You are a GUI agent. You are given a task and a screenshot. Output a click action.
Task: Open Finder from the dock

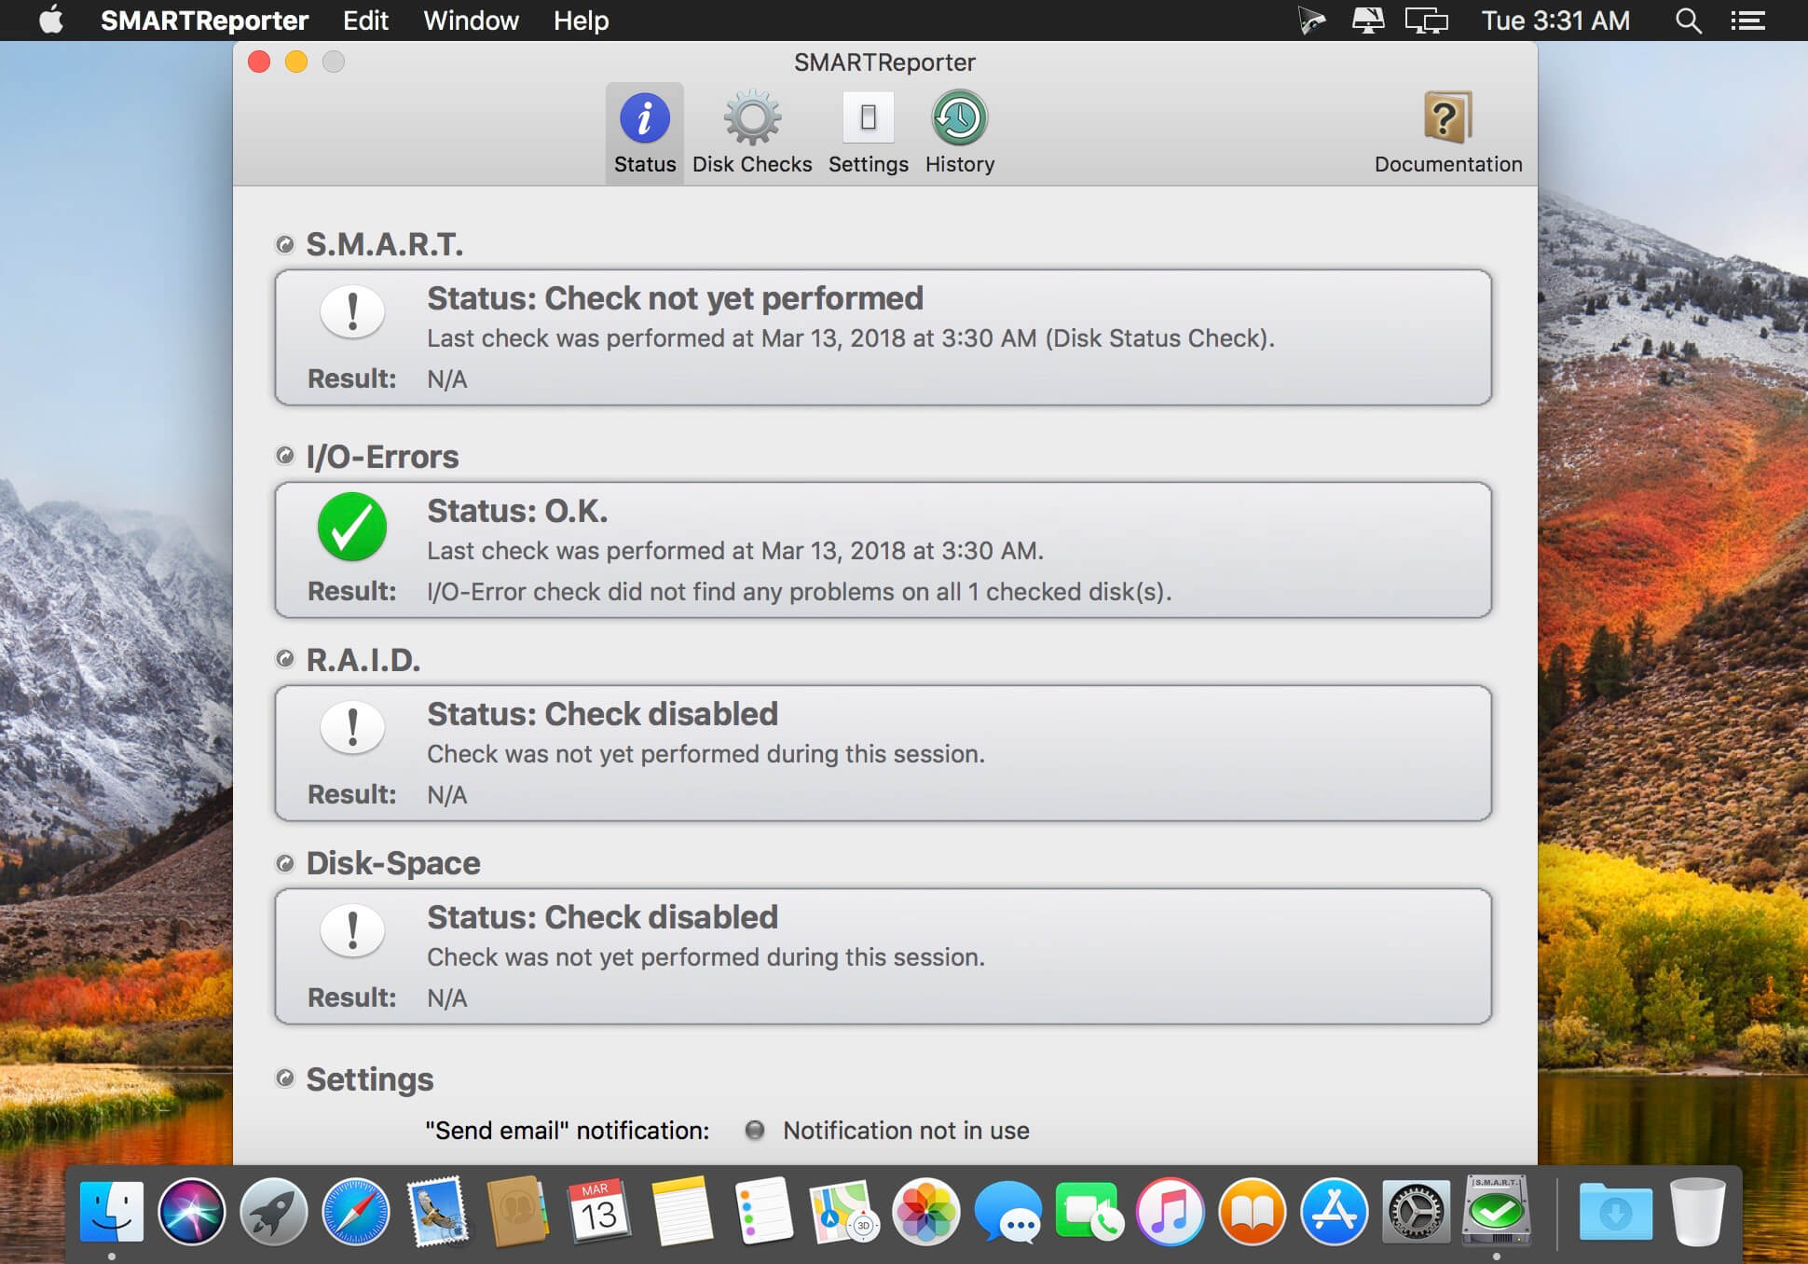(112, 1212)
